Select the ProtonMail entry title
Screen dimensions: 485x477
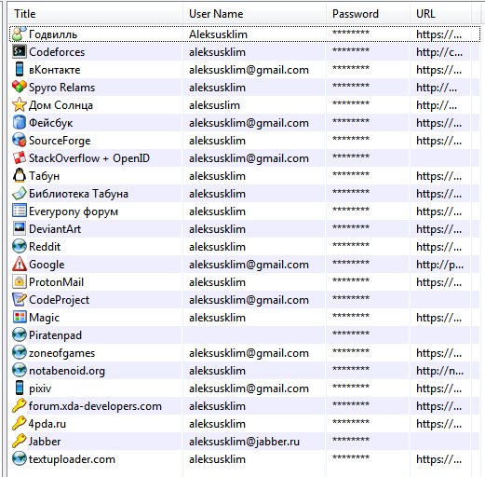coord(56,282)
